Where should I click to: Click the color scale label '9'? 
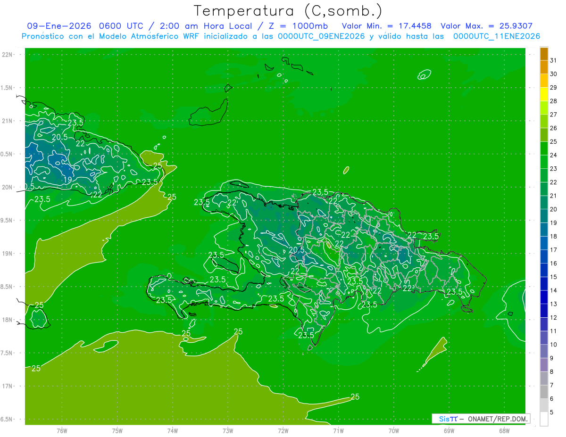[551, 358]
